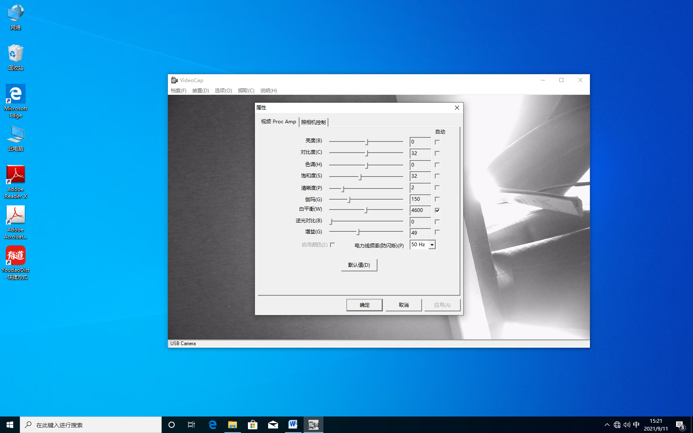Click the taskbar search box
This screenshot has height=433, width=693.
[x=91, y=425]
